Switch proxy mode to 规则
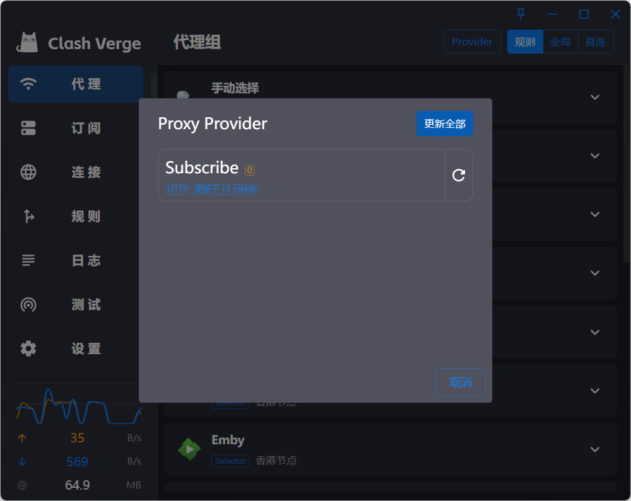The width and height of the screenshot is (631, 501). (x=525, y=42)
